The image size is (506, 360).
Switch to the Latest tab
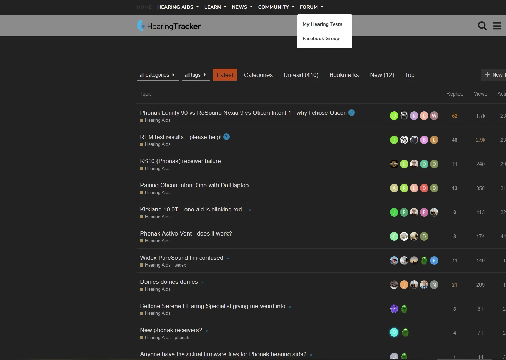point(225,75)
